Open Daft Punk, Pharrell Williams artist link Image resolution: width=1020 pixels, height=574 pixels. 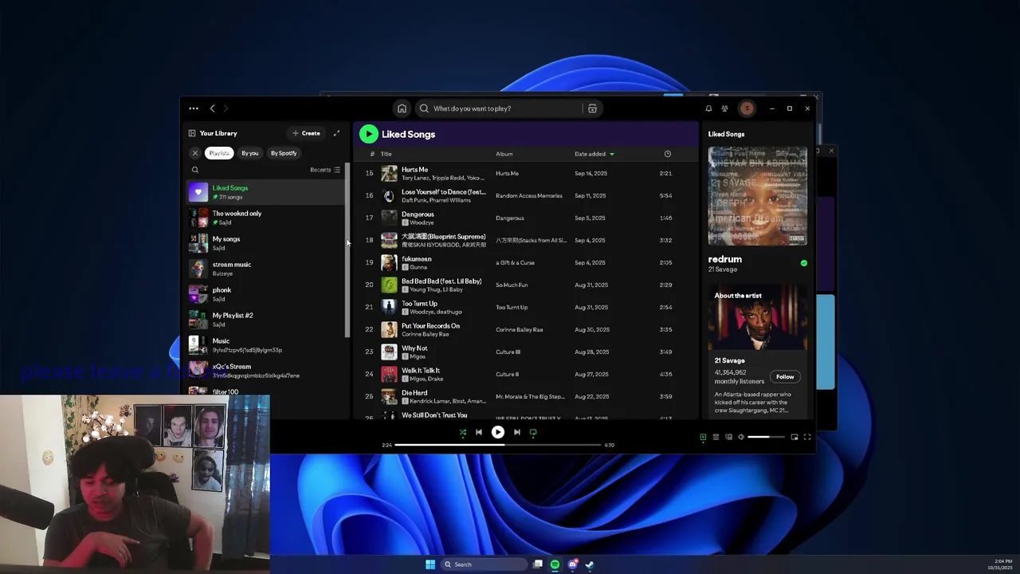pyautogui.click(x=436, y=200)
